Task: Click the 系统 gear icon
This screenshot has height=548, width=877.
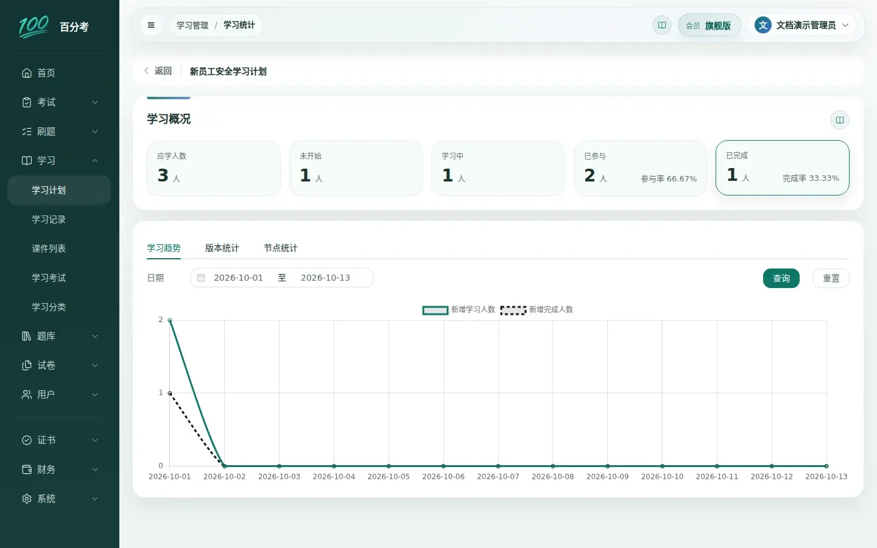Action: click(27, 499)
